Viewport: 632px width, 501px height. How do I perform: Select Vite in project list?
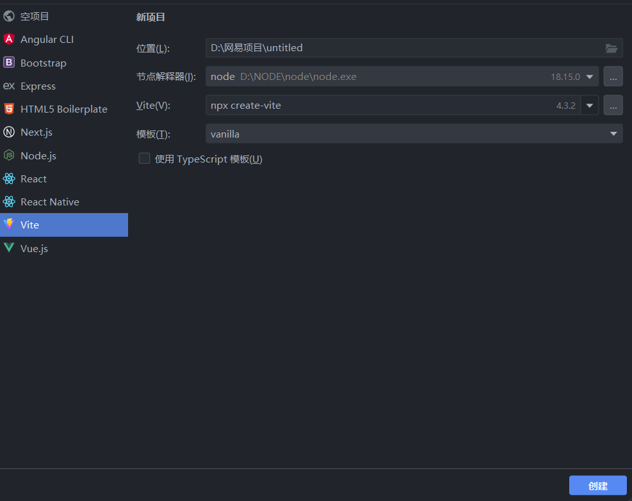tap(64, 225)
